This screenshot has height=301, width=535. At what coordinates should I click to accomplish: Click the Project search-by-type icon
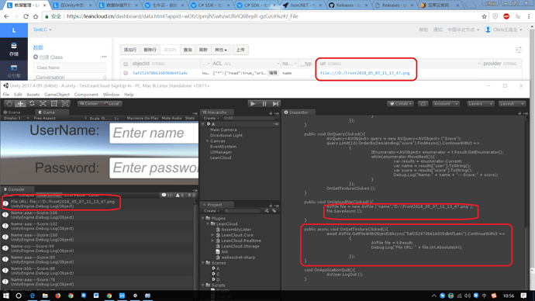point(267,211)
